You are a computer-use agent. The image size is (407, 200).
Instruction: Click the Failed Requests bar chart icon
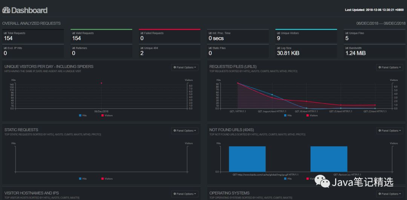click(x=142, y=33)
